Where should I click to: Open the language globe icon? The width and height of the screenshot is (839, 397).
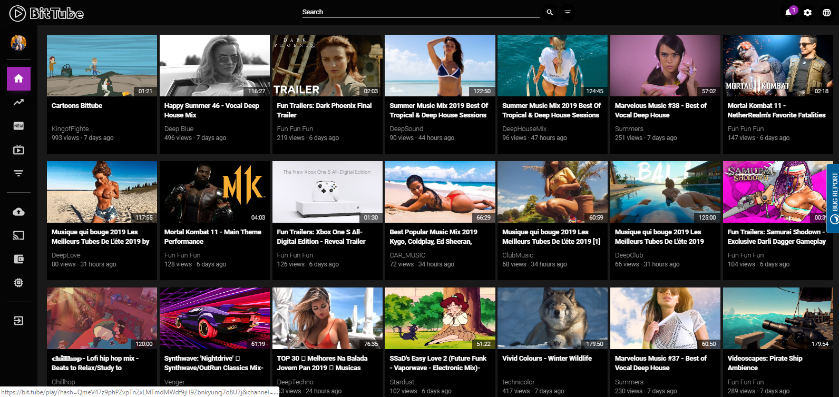coord(826,13)
